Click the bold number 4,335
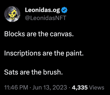 (80, 87)
